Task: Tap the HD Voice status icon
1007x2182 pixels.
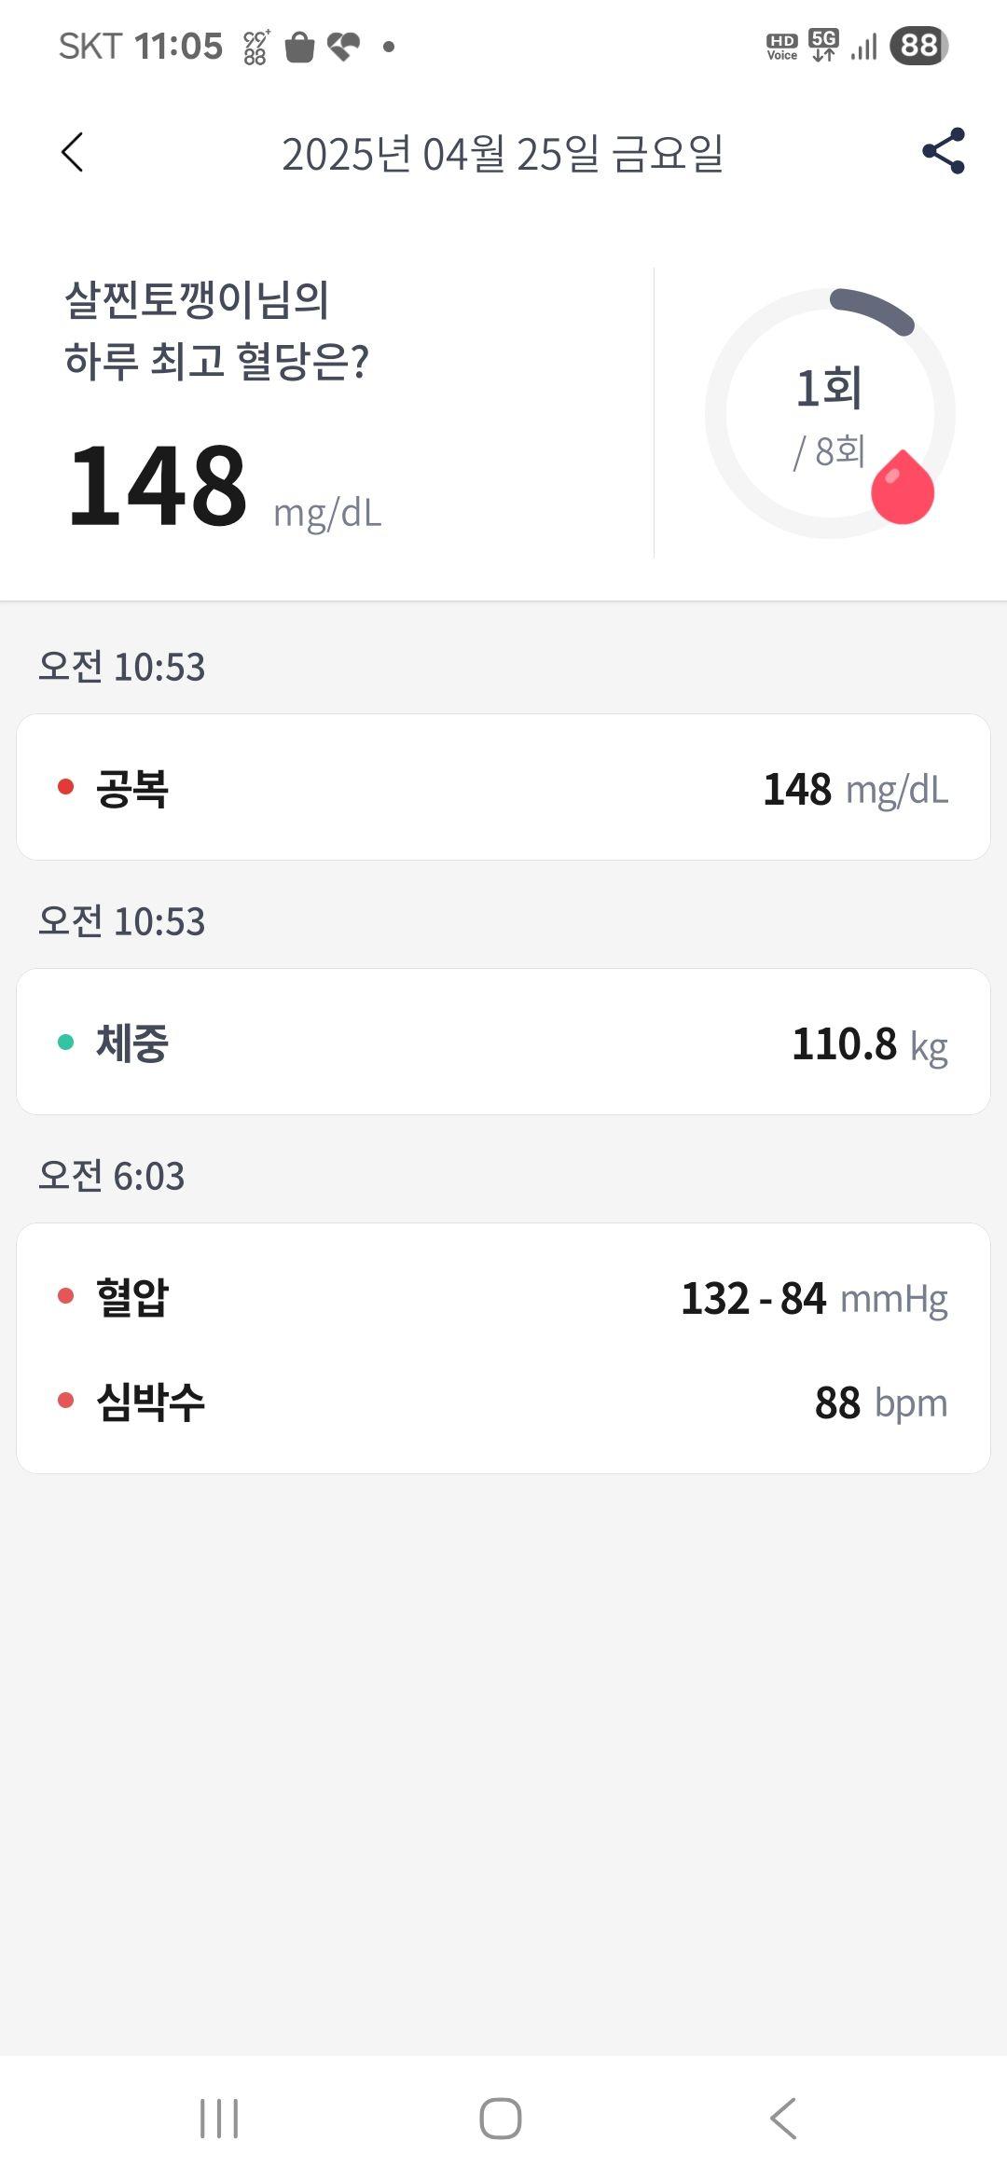Action: click(781, 47)
